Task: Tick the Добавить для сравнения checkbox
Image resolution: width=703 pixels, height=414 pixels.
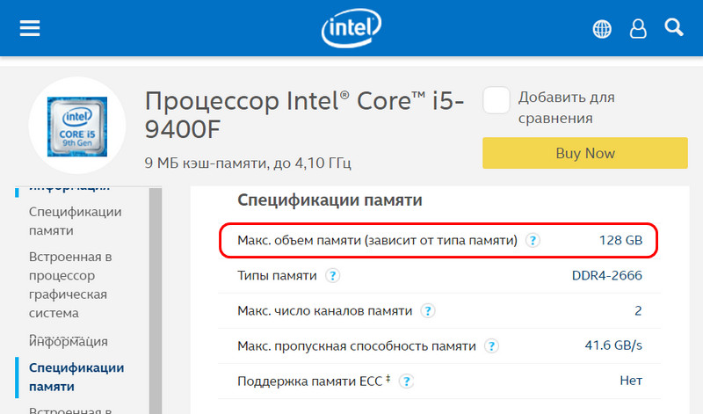Action: point(496,100)
